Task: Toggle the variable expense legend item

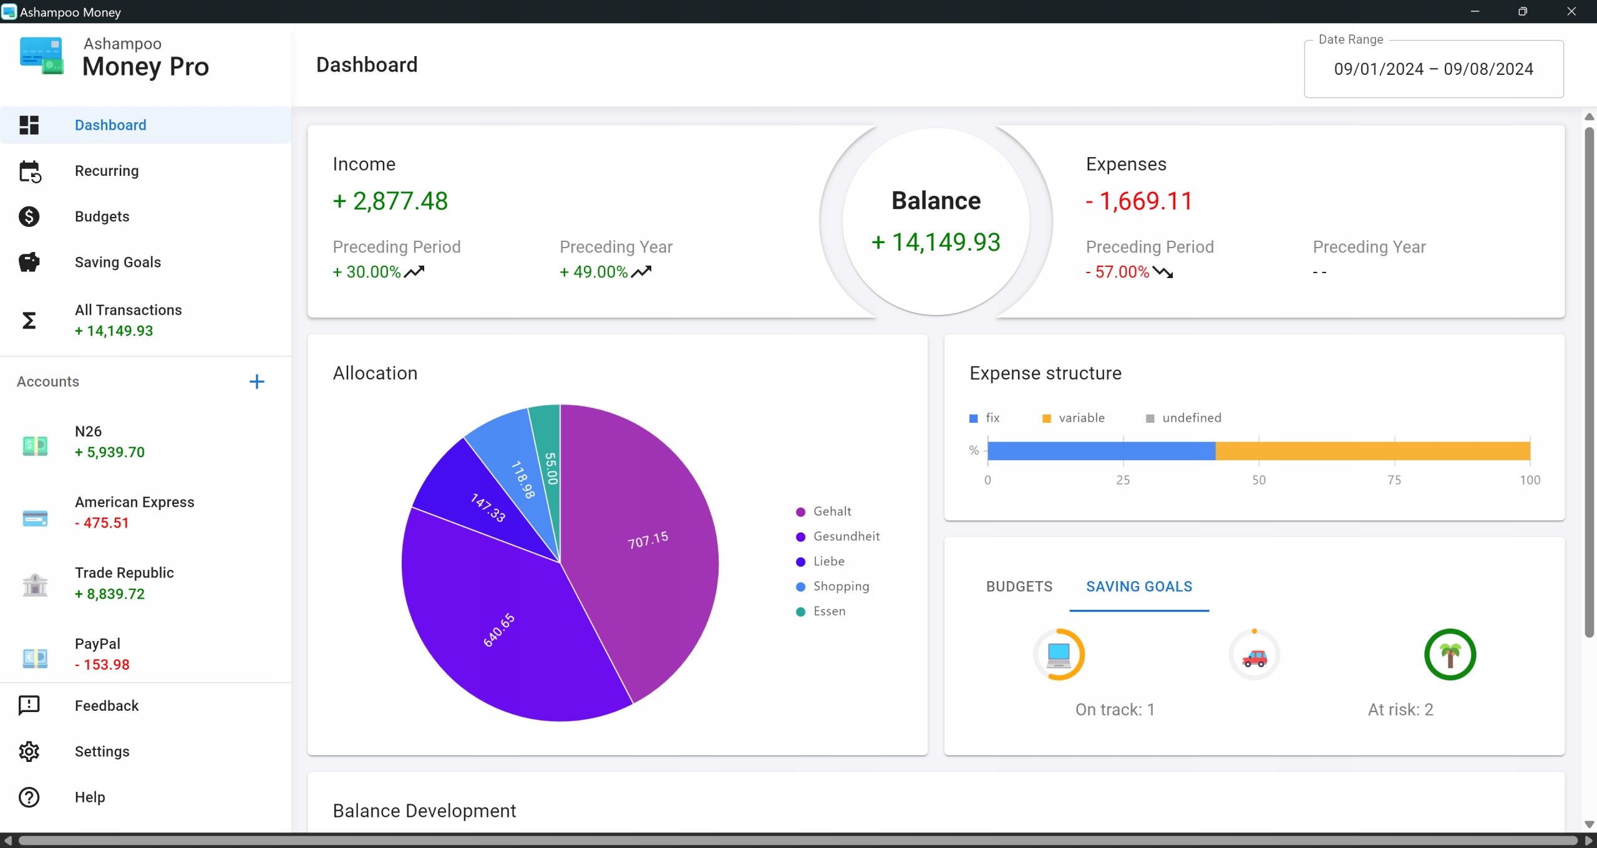Action: [x=1080, y=418]
